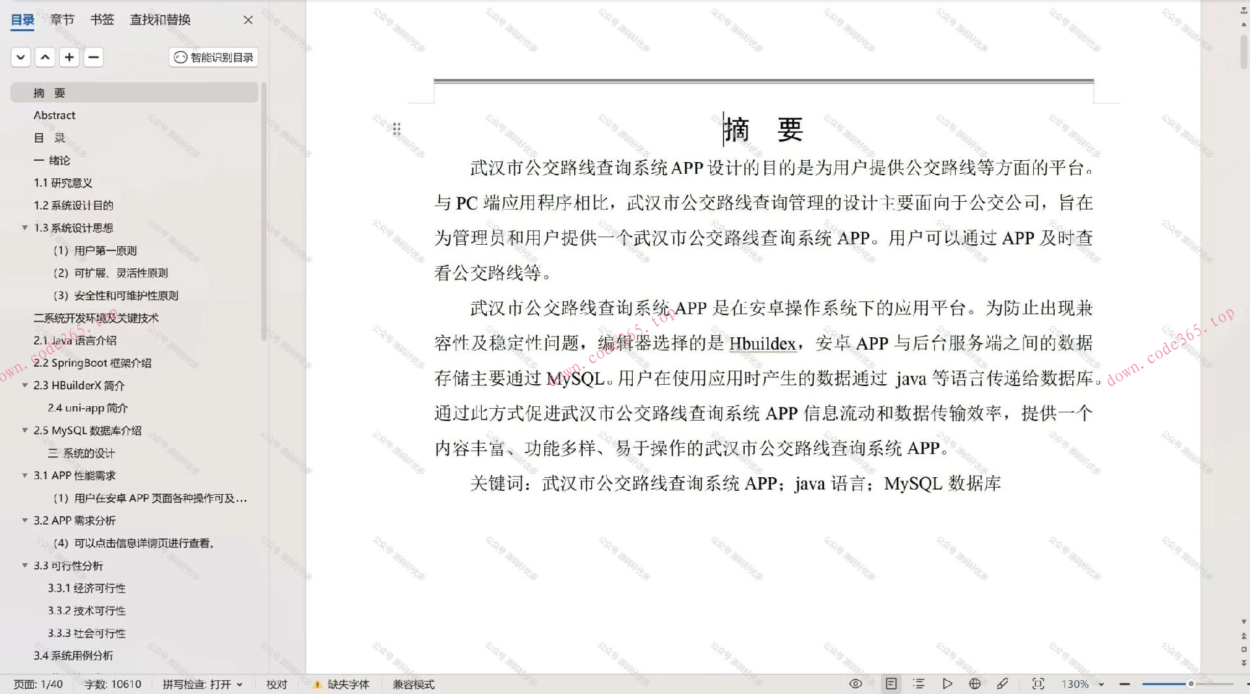Toggle 兼容模式 compatibility mode
Screen dimensions: 1250x694
pyautogui.click(x=413, y=684)
